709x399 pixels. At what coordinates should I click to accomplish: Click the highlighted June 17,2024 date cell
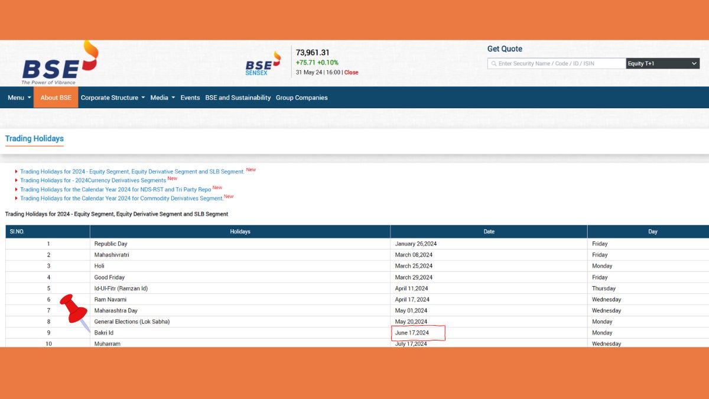click(418, 333)
